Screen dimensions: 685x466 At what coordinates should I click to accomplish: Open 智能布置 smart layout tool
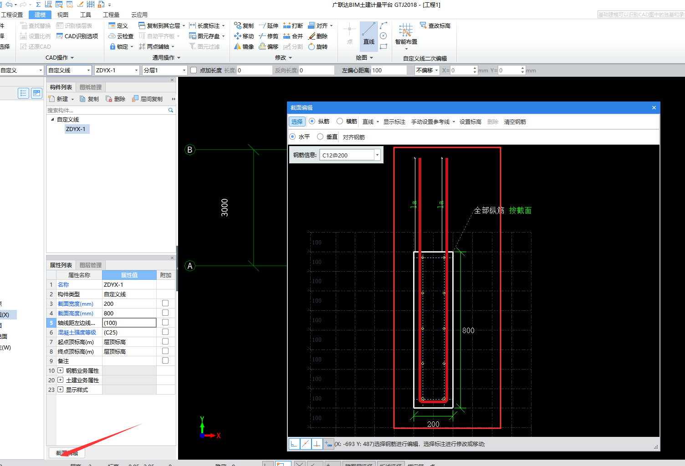tap(406, 35)
